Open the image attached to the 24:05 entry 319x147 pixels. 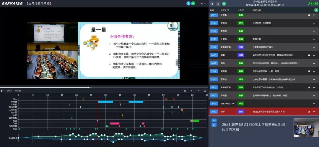309,55
